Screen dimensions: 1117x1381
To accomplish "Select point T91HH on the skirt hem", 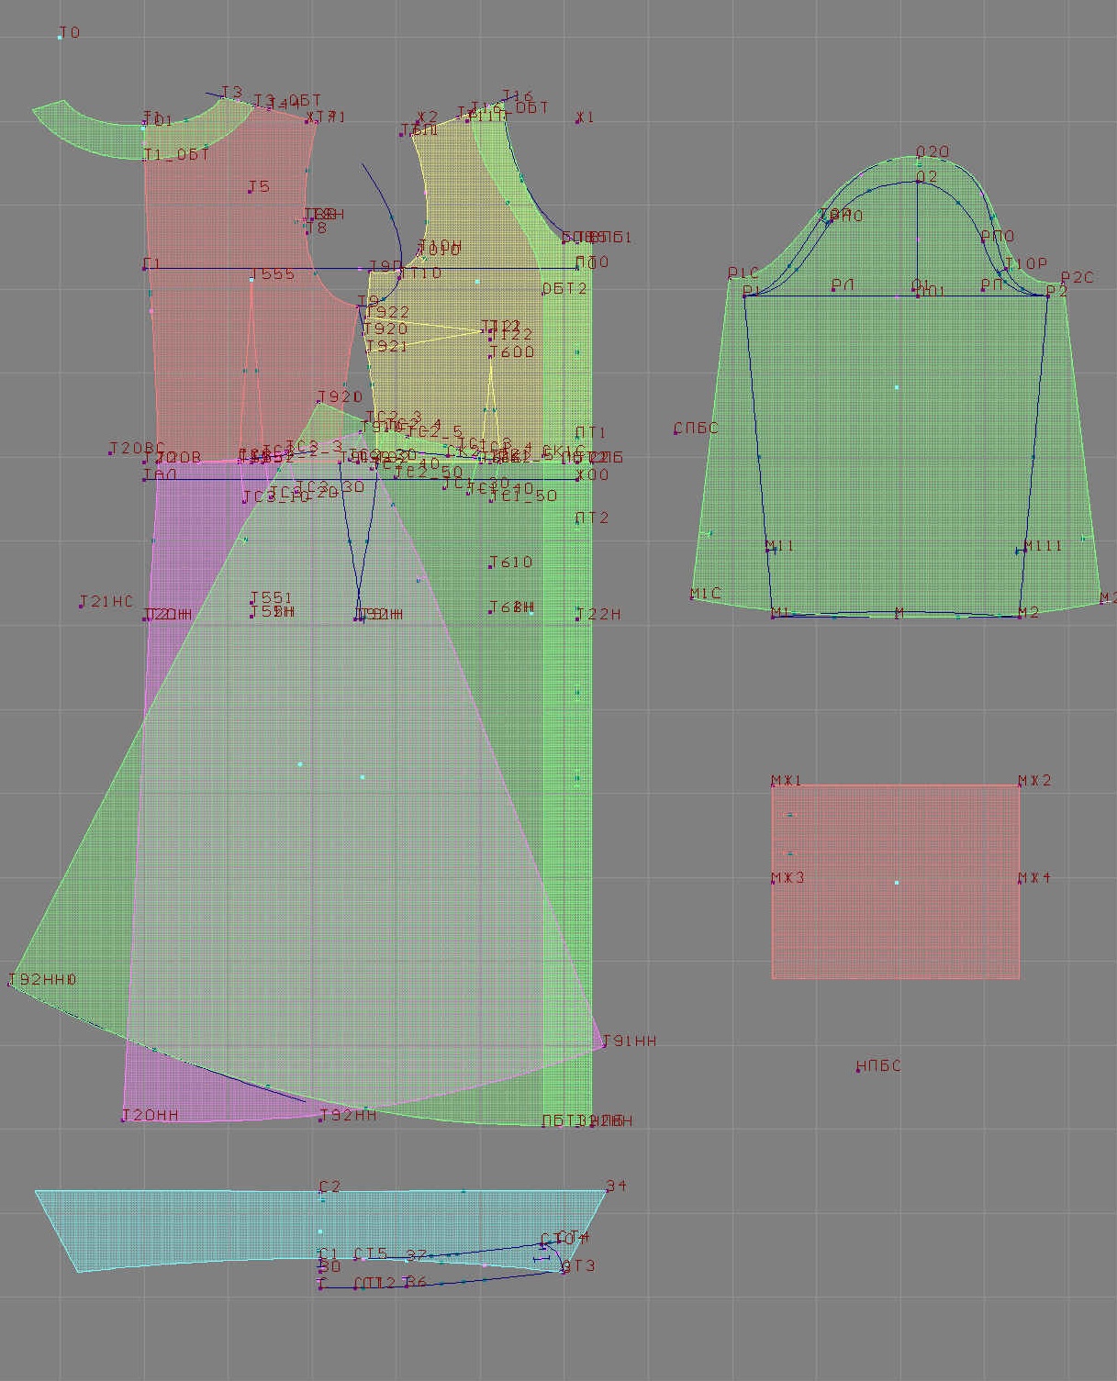I will 603,1045.
